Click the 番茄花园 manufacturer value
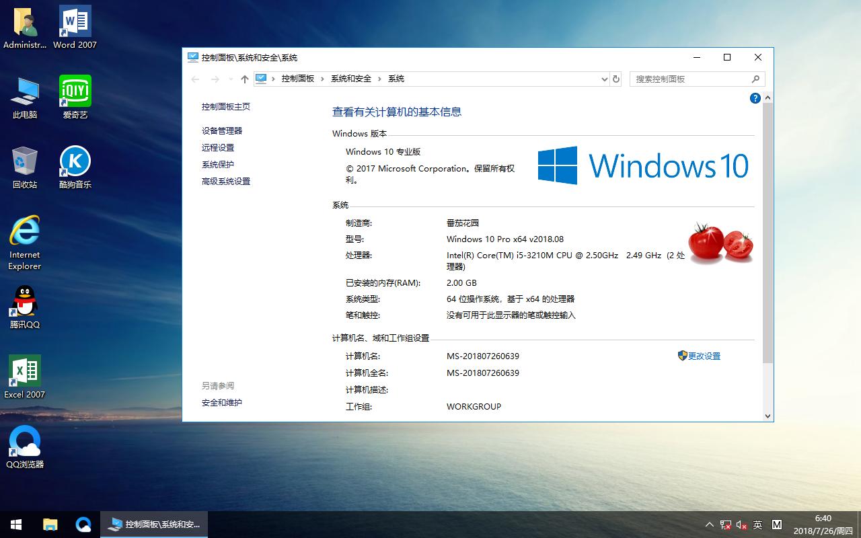The image size is (861, 538). coord(463,223)
